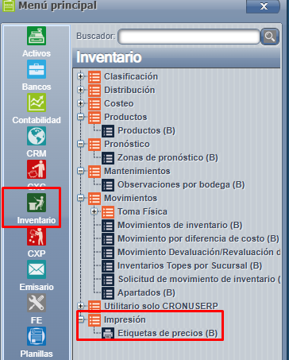Image resolution: width=289 pixels, height=360 pixels.
Task: Select the Inventario module icon
Action: [37, 203]
